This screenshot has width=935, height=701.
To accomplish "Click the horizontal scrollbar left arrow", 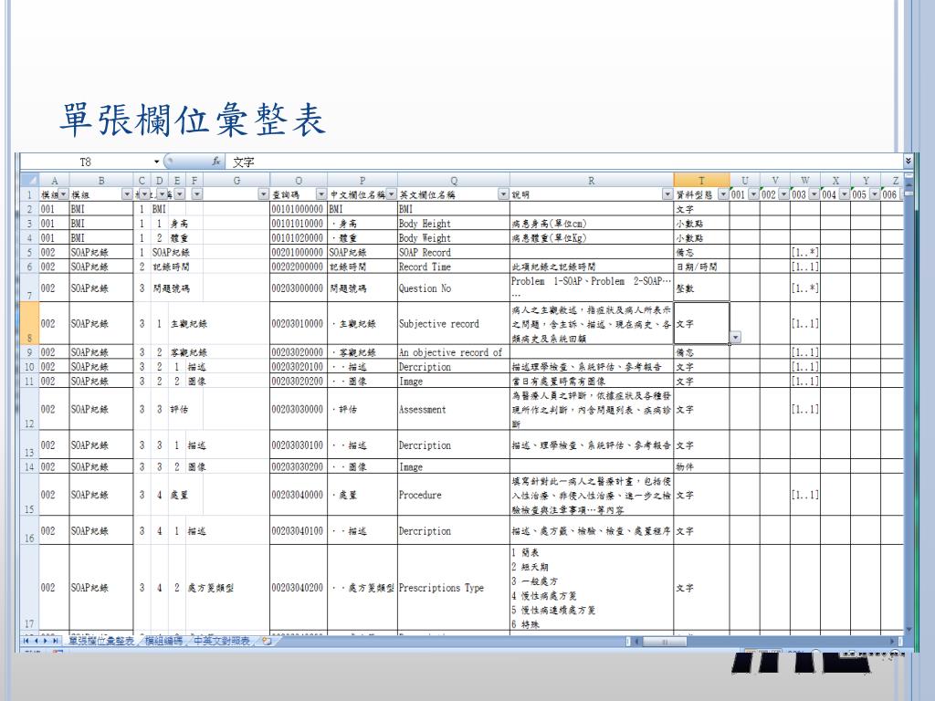I will pos(636,642).
